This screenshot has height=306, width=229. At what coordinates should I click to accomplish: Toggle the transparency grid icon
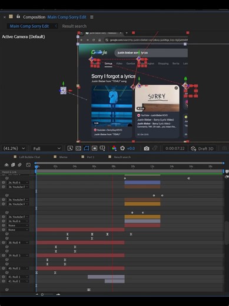point(78,148)
